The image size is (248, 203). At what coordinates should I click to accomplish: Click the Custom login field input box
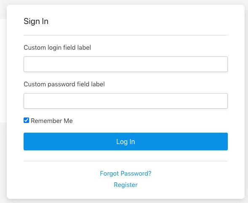coord(125,64)
